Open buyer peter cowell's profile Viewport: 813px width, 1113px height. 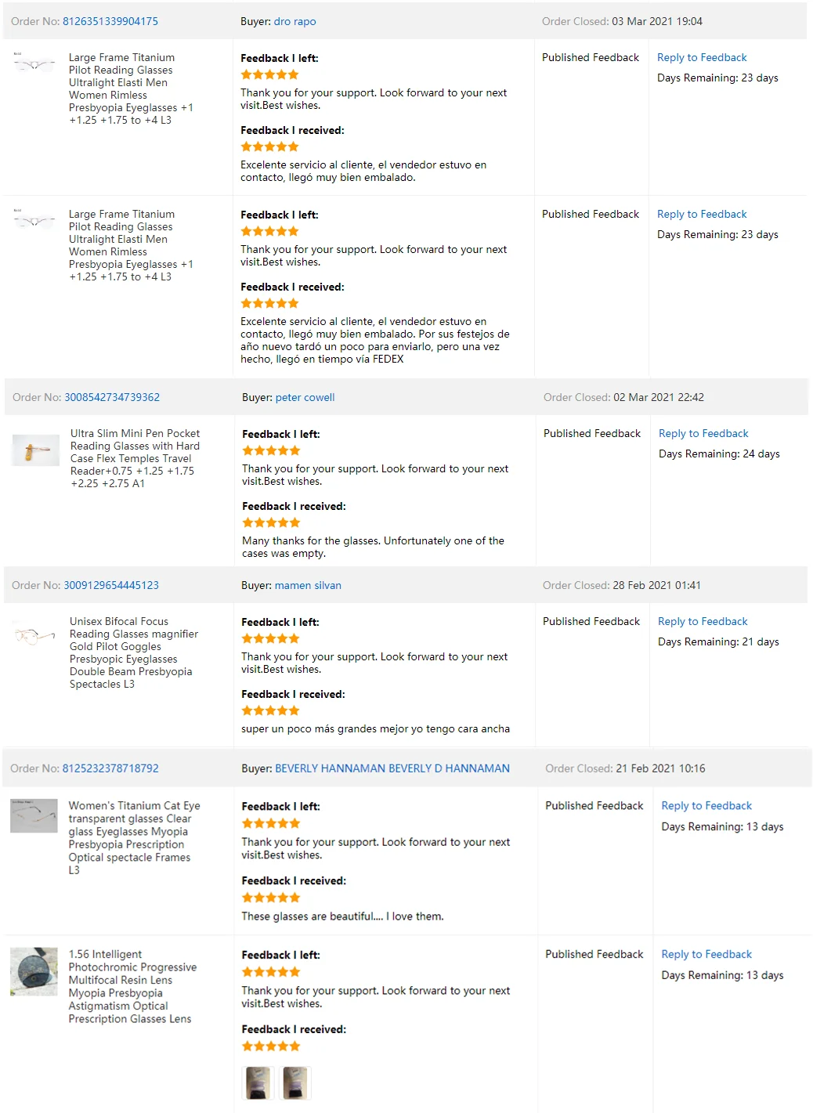tap(305, 397)
